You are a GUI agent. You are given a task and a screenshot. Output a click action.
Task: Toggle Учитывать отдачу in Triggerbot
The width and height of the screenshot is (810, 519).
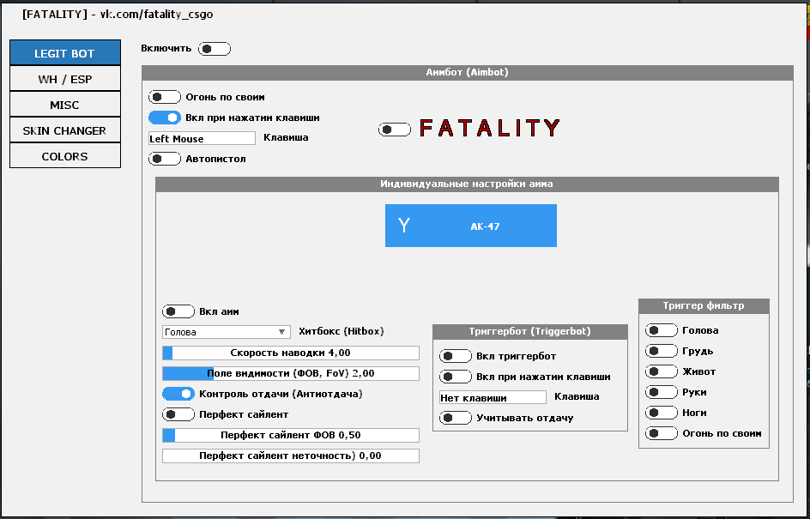455,418
